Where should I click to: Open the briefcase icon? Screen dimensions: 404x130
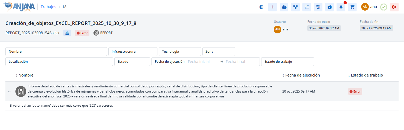coord(329,7)
